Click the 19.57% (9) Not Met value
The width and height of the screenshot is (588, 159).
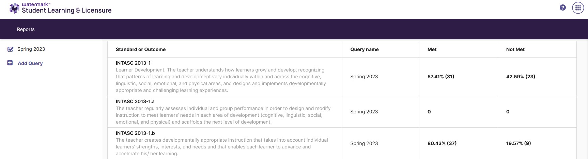tap(519, 143)
